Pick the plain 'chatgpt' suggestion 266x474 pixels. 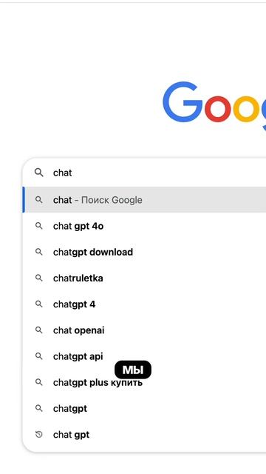[x=144, y=408]
